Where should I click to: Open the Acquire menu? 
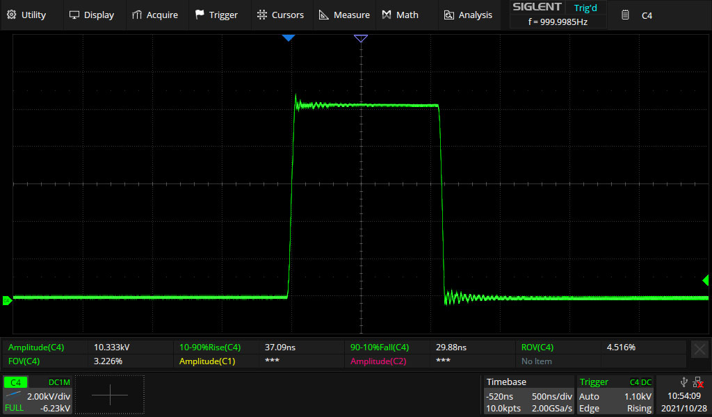[x=155, y=15]
